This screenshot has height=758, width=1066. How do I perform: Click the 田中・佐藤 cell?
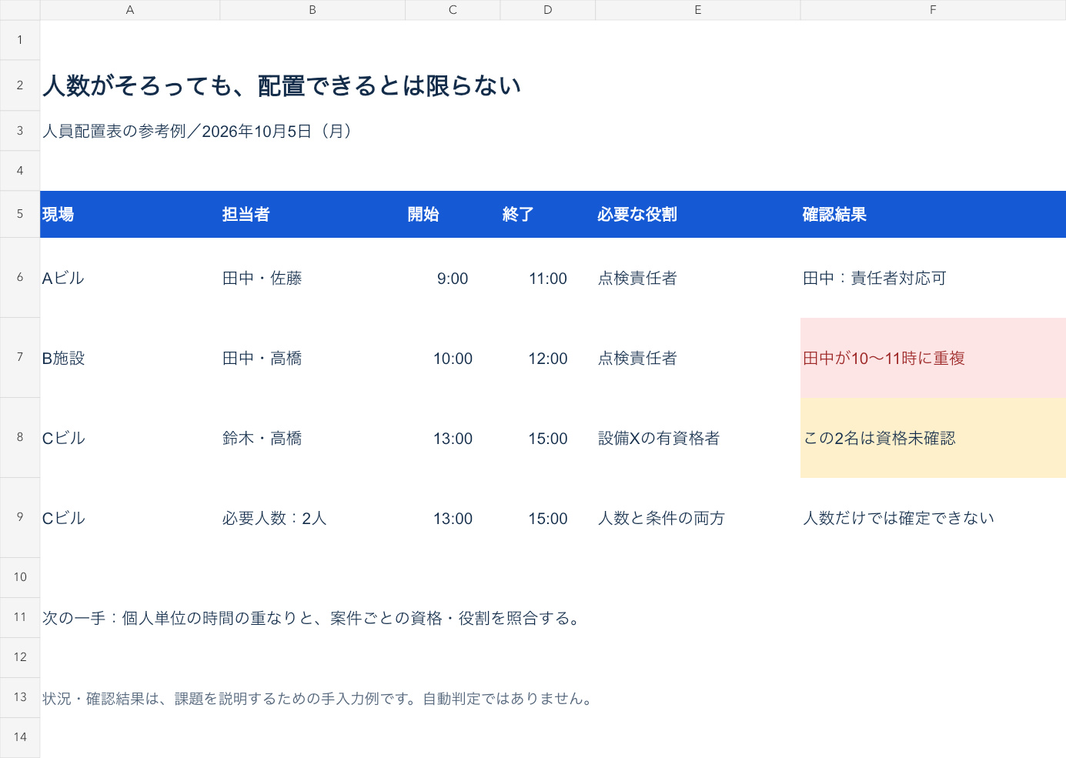pos(312,278)
